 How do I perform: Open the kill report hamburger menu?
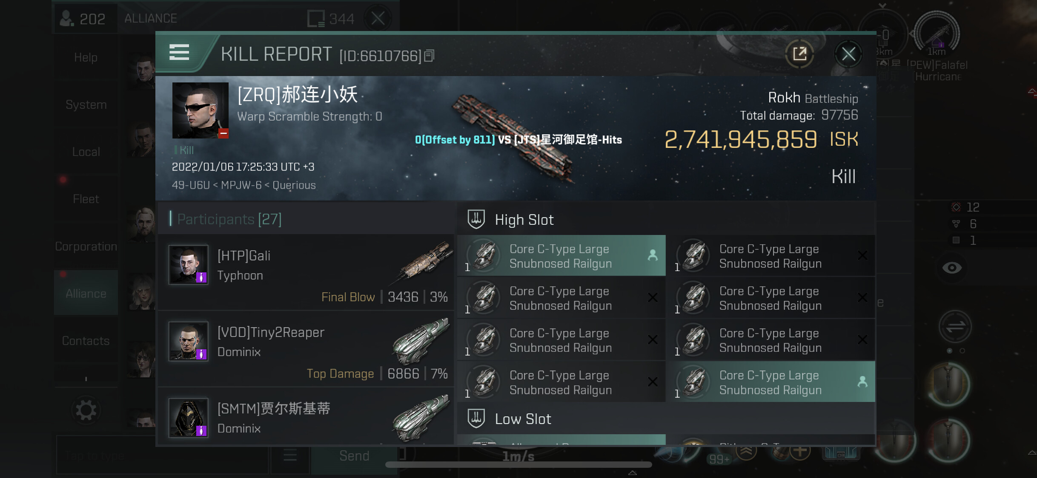pos(179,53)
